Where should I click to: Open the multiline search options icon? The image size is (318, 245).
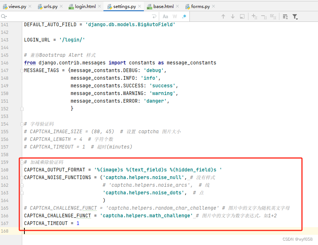point(154,16)
